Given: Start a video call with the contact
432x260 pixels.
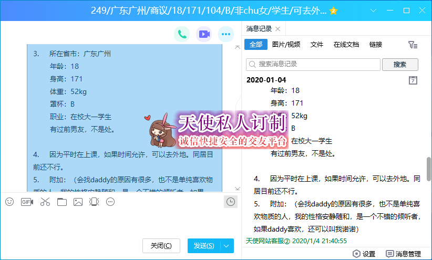Looking at the screenshot, I should 204,35.
